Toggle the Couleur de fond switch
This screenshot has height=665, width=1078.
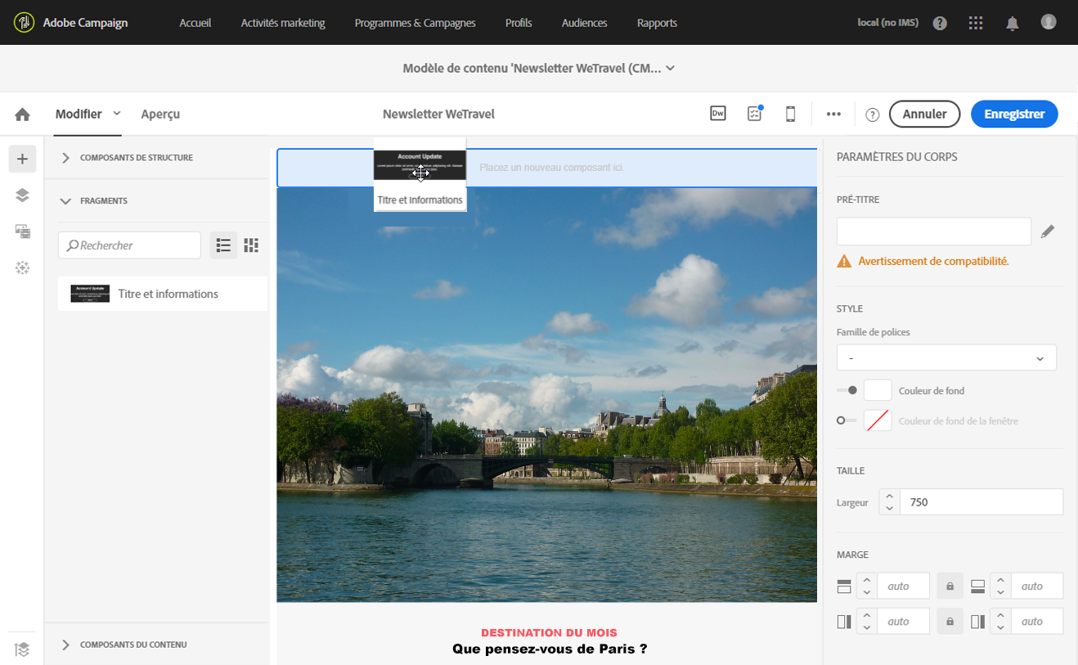tap(847, 391)
